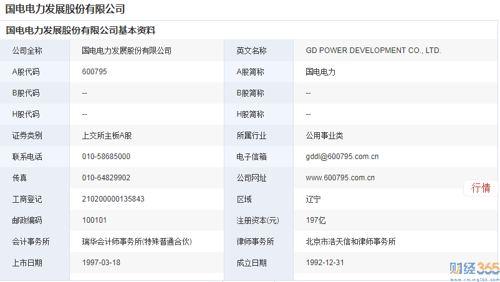This screenshot has height=282, width=500.
Task: Click the registered capital value 197亿
Action: click(x=315, y=220)
